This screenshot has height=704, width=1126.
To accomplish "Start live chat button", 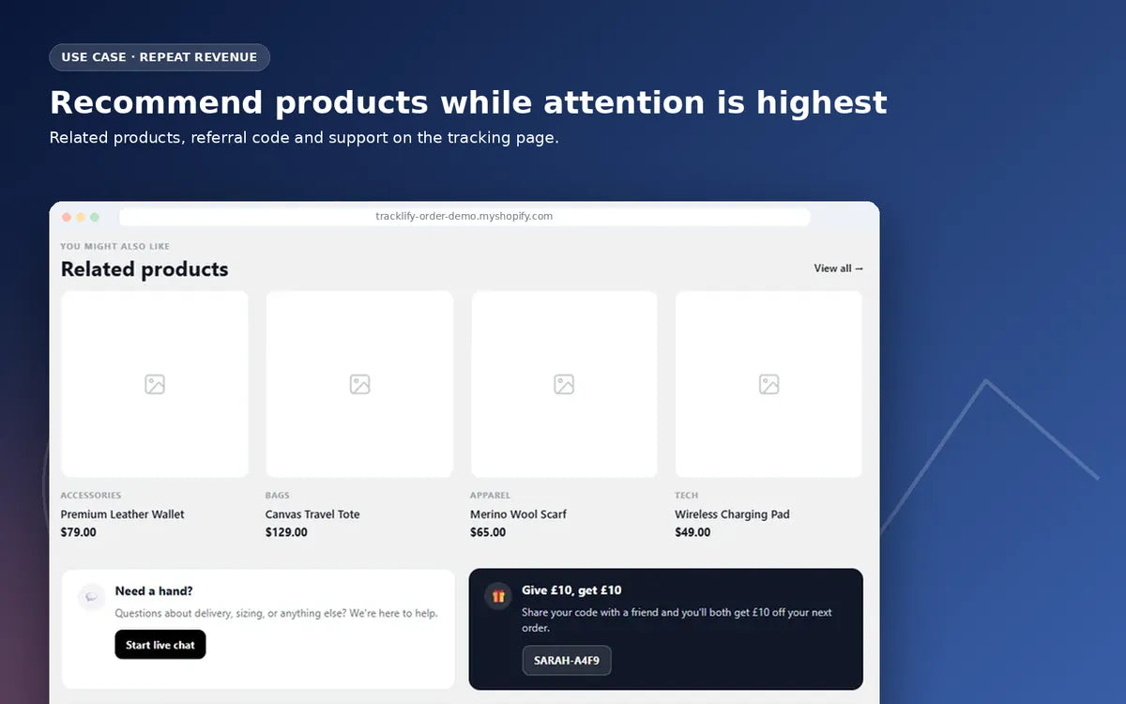I will coord(160,645).
